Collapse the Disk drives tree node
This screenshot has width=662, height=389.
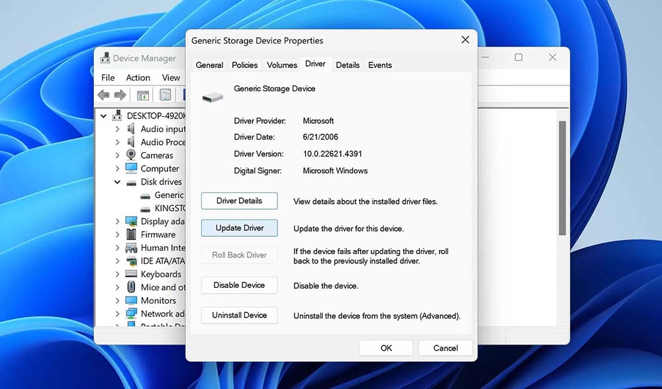pyautogui.click(x=117, y=182)
